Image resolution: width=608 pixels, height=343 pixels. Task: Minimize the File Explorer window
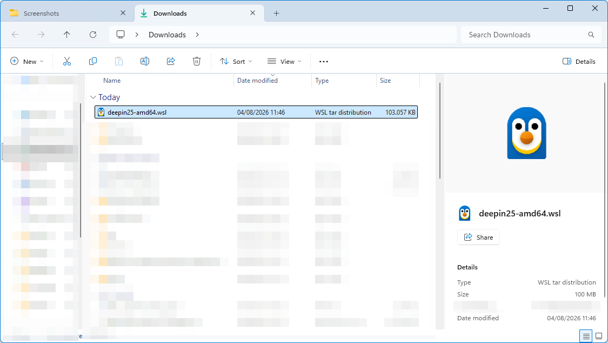tap(546, 8)
